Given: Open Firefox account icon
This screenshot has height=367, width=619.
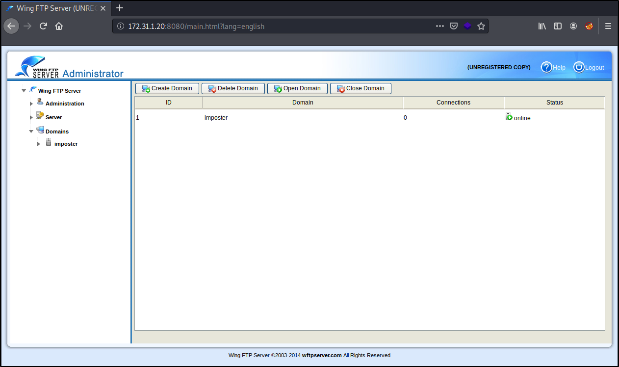Looking at the screenshot, I should (573, 26).
